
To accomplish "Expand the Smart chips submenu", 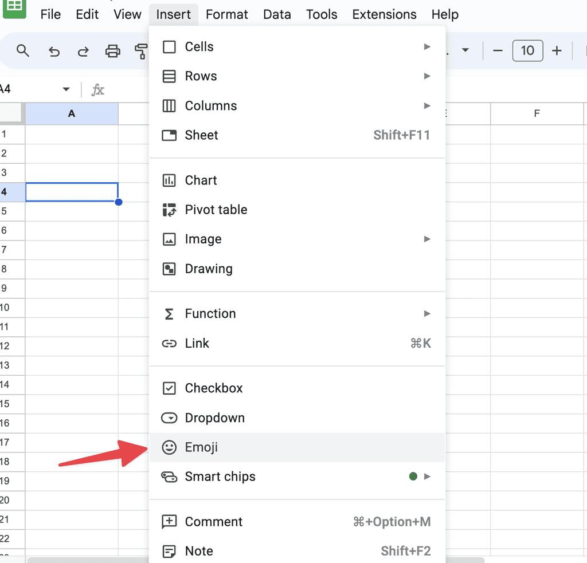I will (297, 477).
